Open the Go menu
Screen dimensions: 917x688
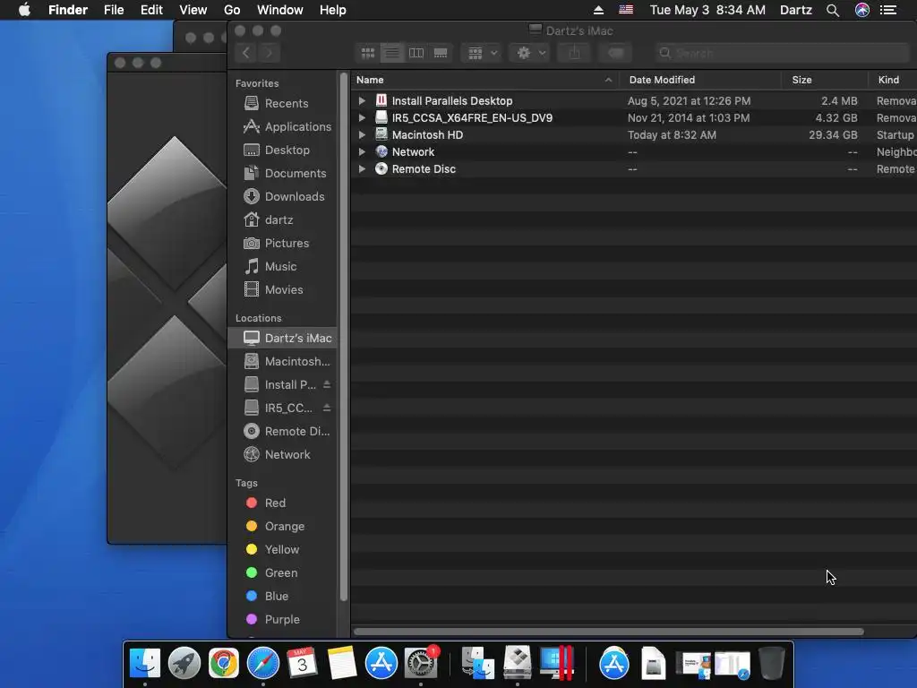232,10
